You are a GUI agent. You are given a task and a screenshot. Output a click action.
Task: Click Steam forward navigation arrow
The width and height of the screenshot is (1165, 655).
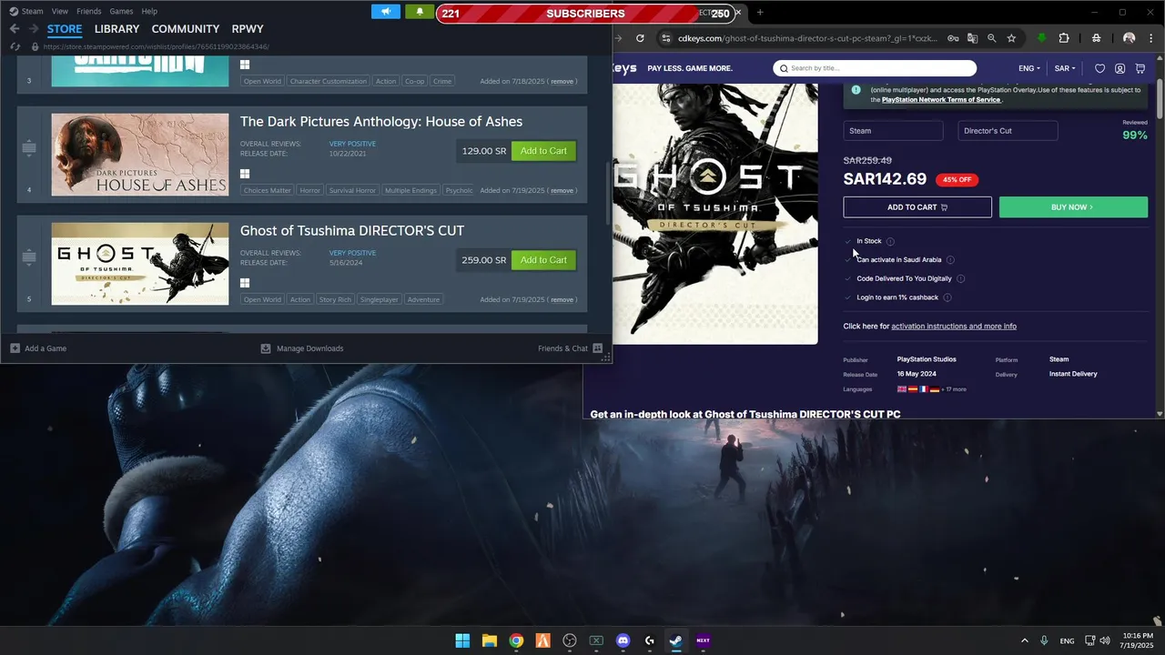(x=34, y=29)
